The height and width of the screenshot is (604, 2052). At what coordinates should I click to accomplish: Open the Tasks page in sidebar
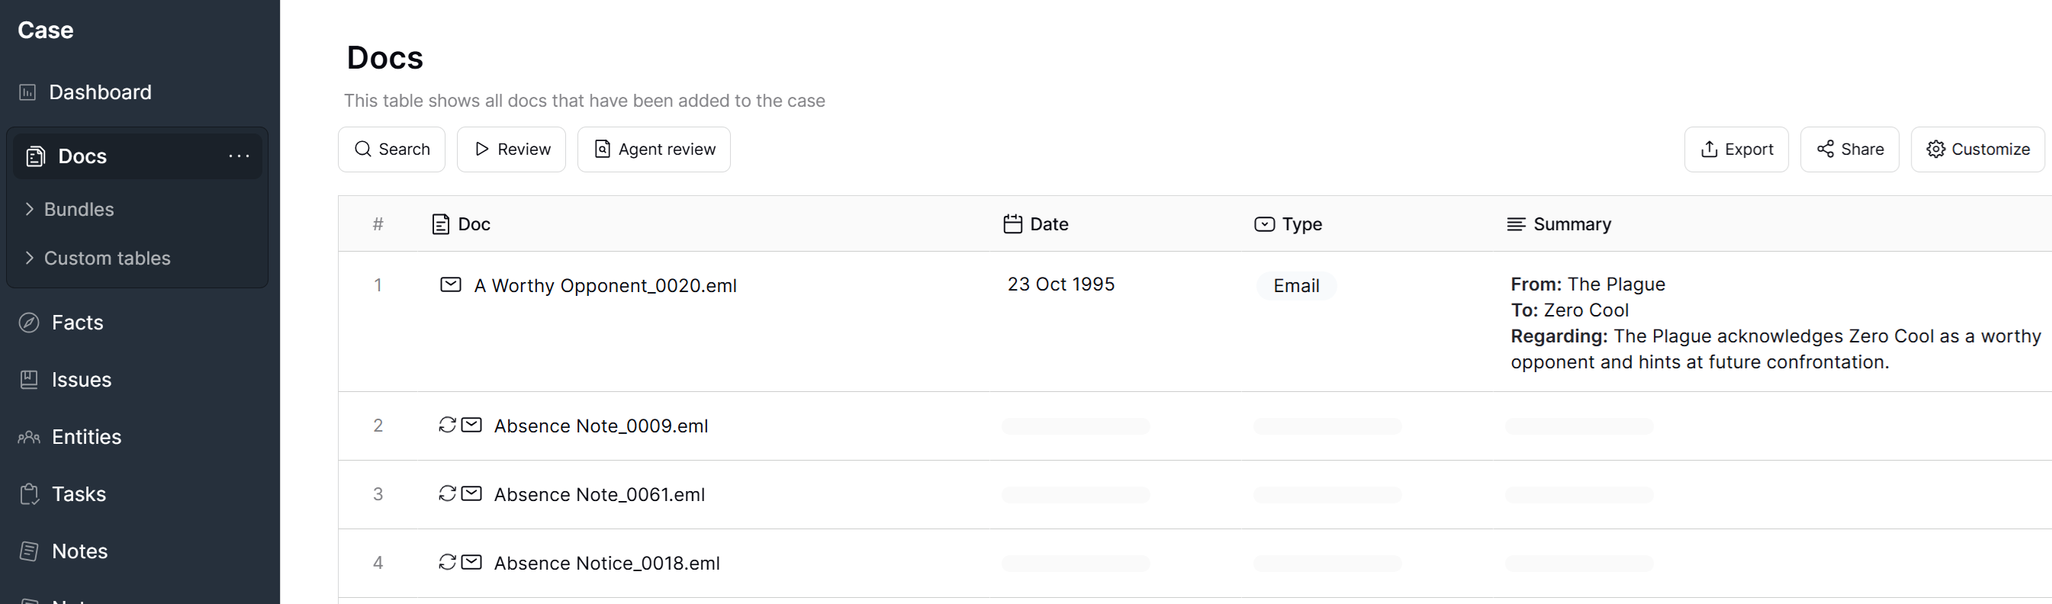[x=78, y=494]
